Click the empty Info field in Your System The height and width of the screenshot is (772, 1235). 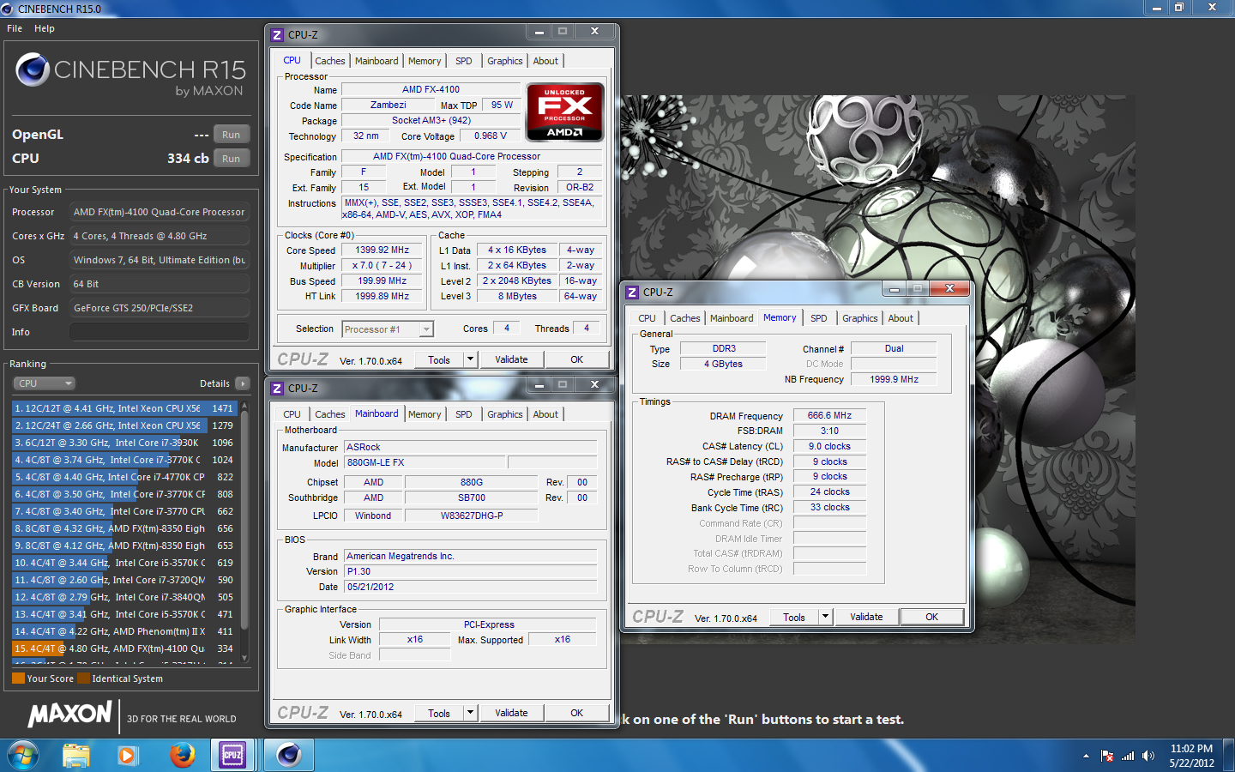pos(160,332)
